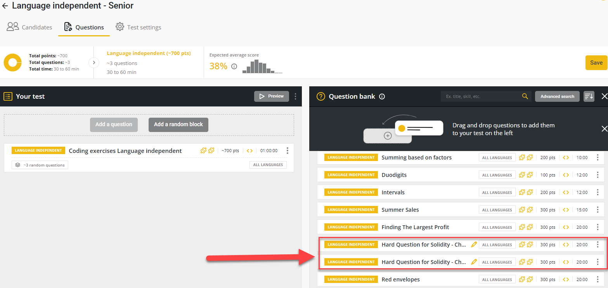Viewport: 608px width, 288px height.
Task: Dismiss the drag and drop hint banner
Action: pyautogui.click(x=604, y=129)
